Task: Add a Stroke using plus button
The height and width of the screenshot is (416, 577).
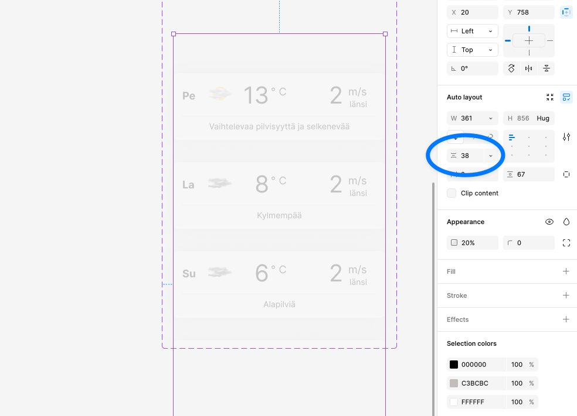Action: coord(566,295)
